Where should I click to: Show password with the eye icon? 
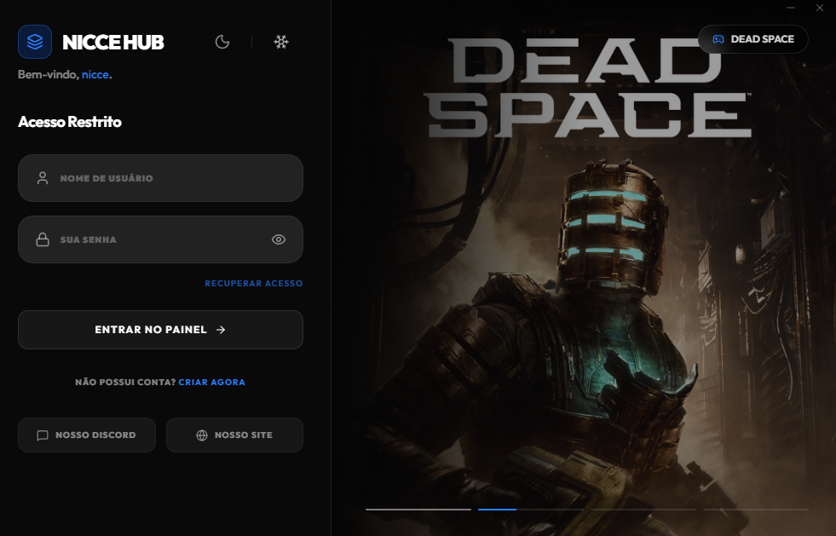tap(279, 239)
